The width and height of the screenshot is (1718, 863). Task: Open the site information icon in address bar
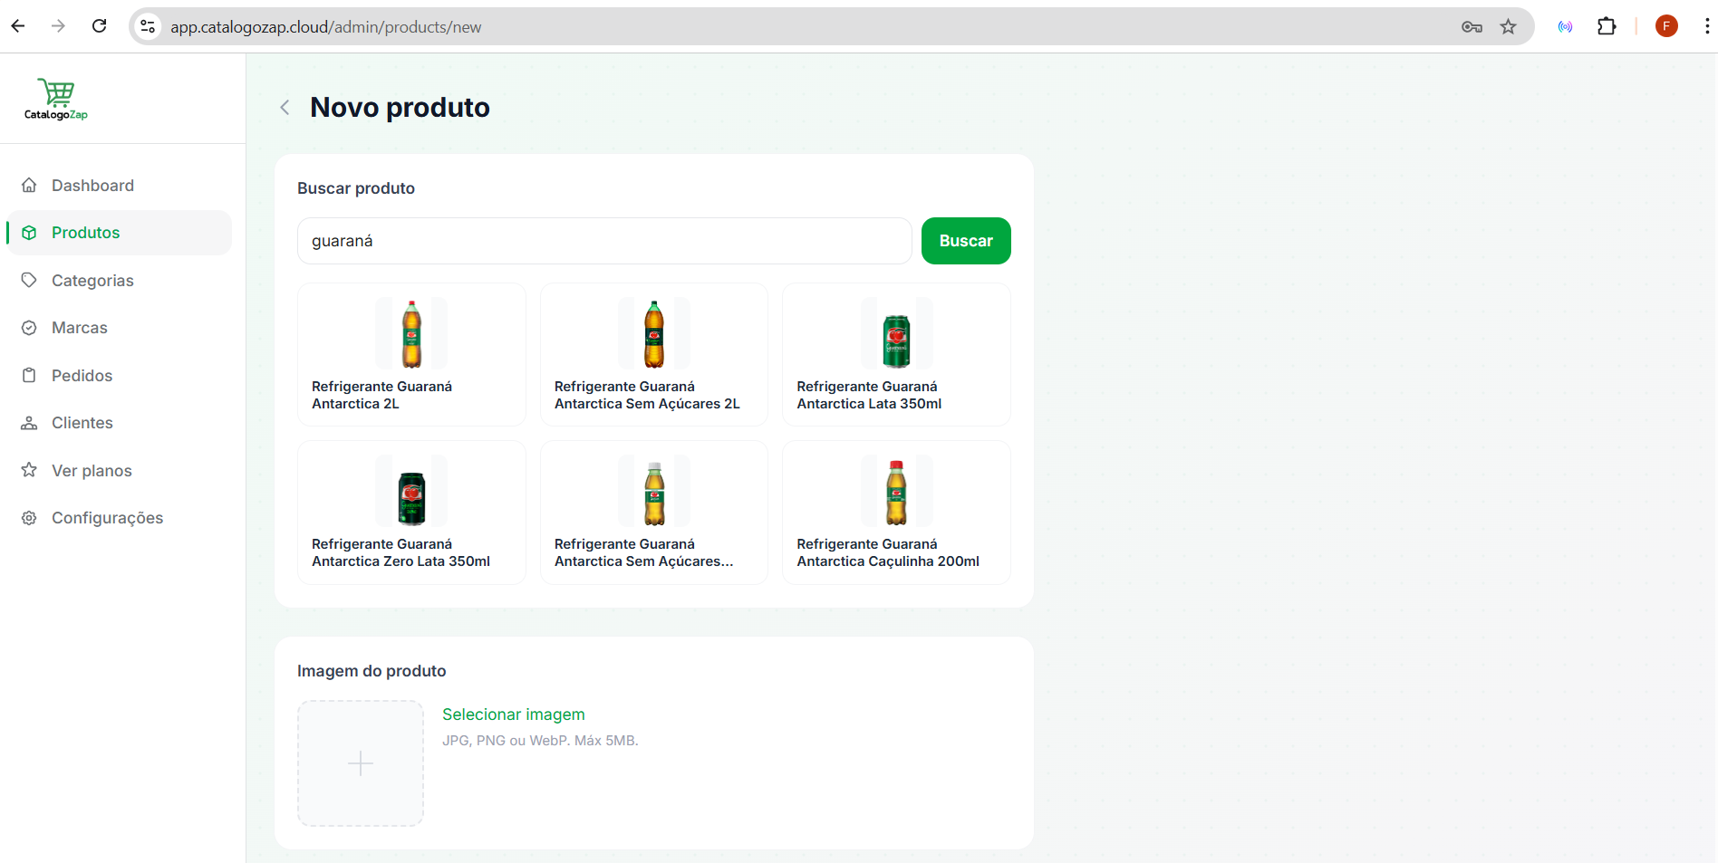click(148, 27)
